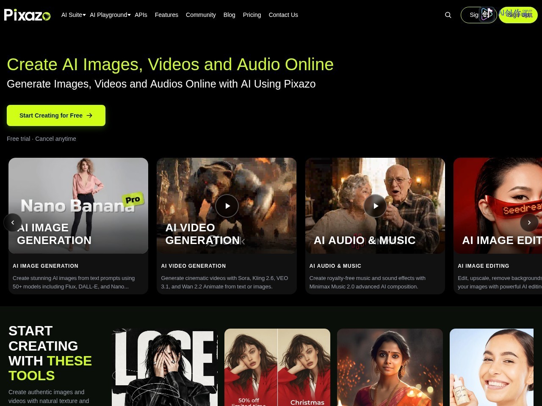Click "Create royalty-free music and sound effects" description
542x406 pixels.
coord(368,282)
